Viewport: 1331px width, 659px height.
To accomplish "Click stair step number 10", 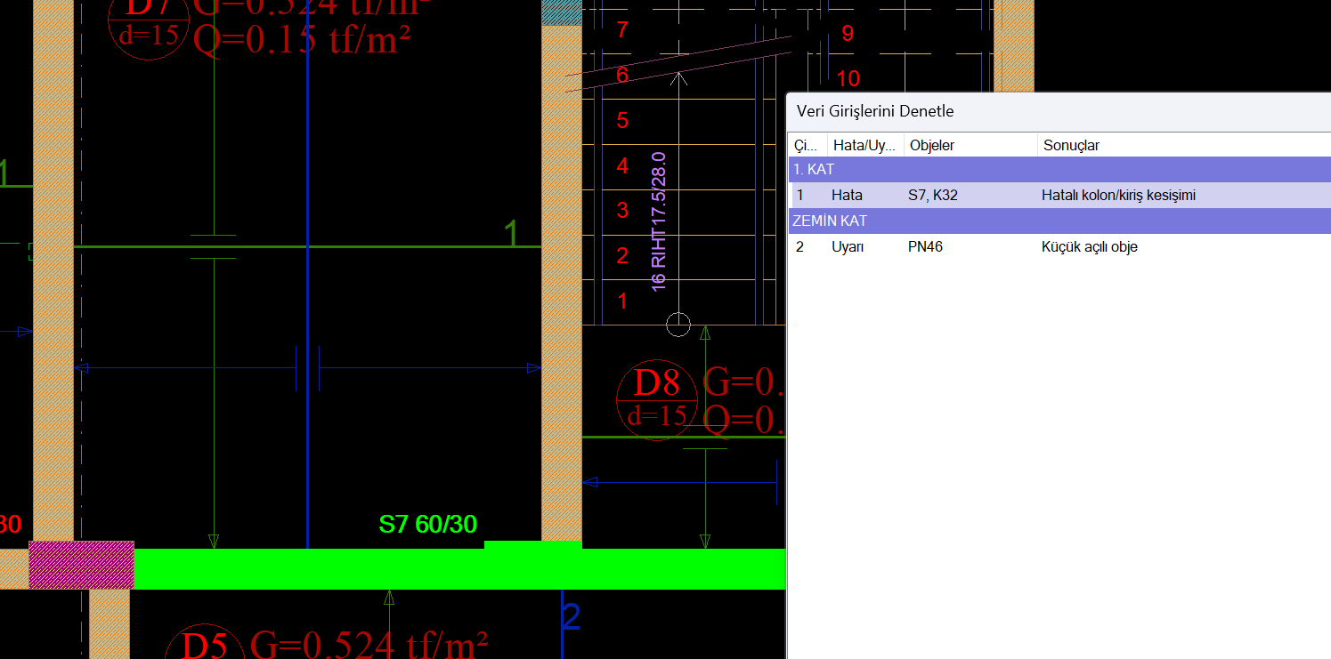I will click(848, 78).
